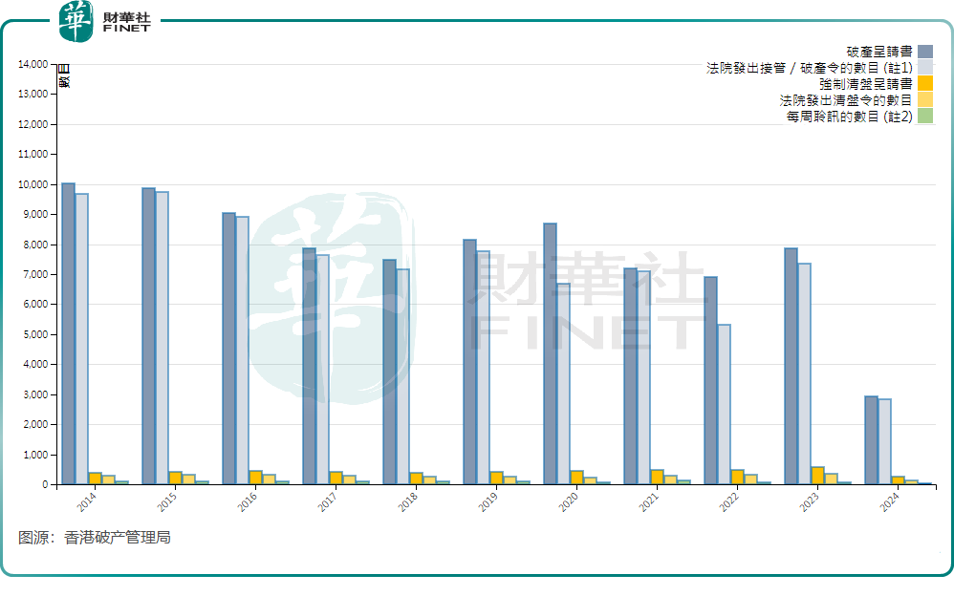Click the 數目 y-axis title
954x596 pixels.
point(63,75)
